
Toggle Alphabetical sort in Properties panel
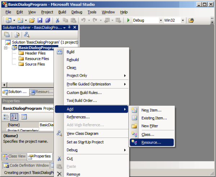pos(14,117)
